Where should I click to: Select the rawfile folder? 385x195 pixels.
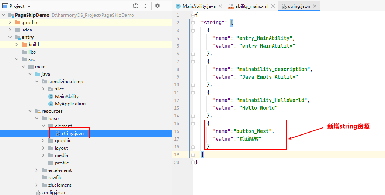(x=55, y=178)
